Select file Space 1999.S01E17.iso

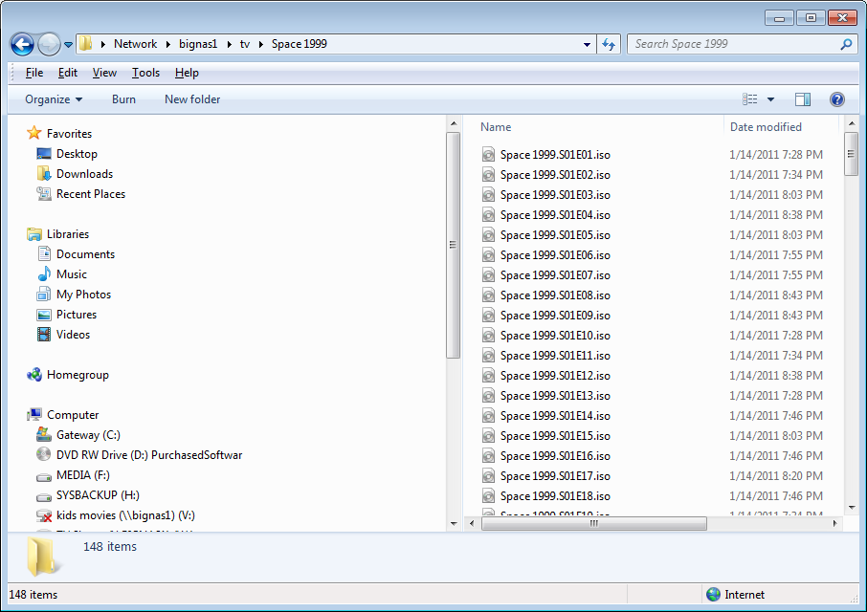click(555, 476)
